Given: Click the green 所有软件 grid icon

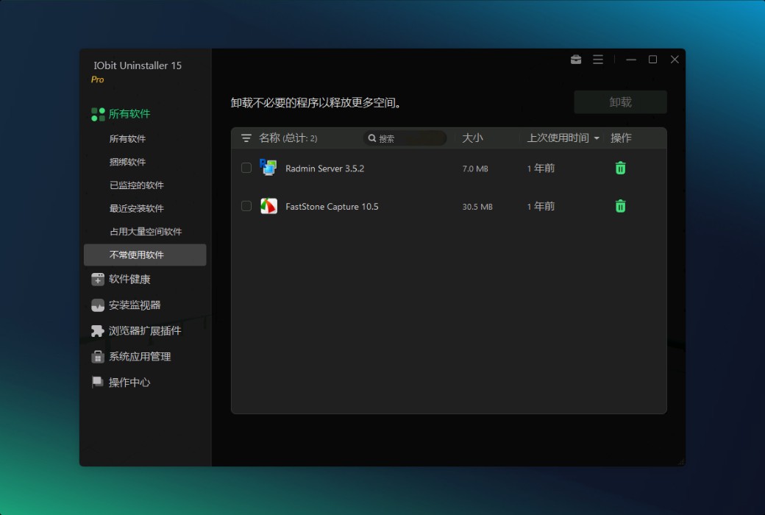Looking at the screenshot, I should coord(98,114).
